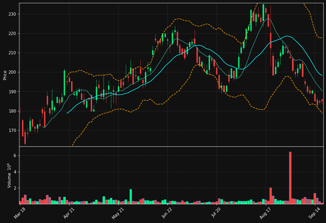Click the May 21 date label
326x223 pixels.
[118, 213]
